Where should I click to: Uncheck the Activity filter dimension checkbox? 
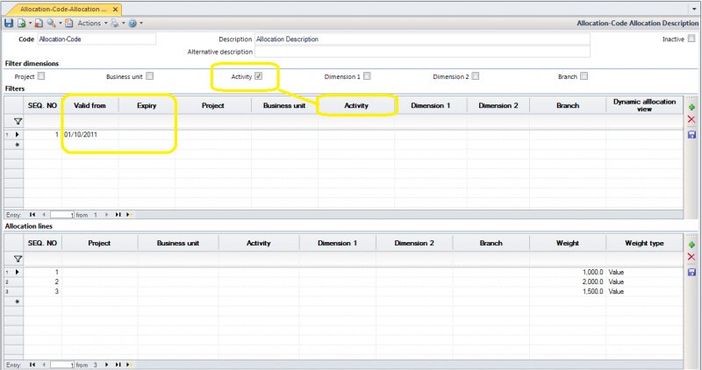pos(258,76)
